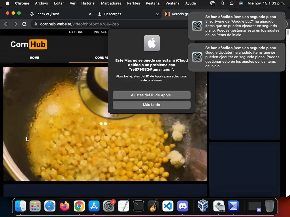
Task: Open Boot Camp Assistant in the Dock
Action: (x=219, y=206)
